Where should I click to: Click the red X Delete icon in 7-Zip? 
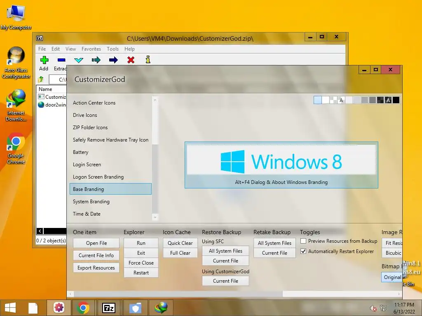(x=131, y=60)
